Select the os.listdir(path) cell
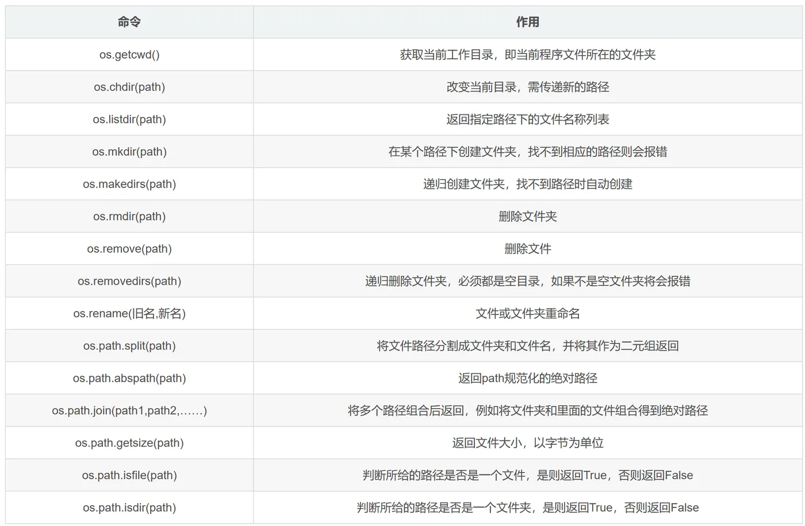This screenshot has width=805, height=526. (129, 119)
